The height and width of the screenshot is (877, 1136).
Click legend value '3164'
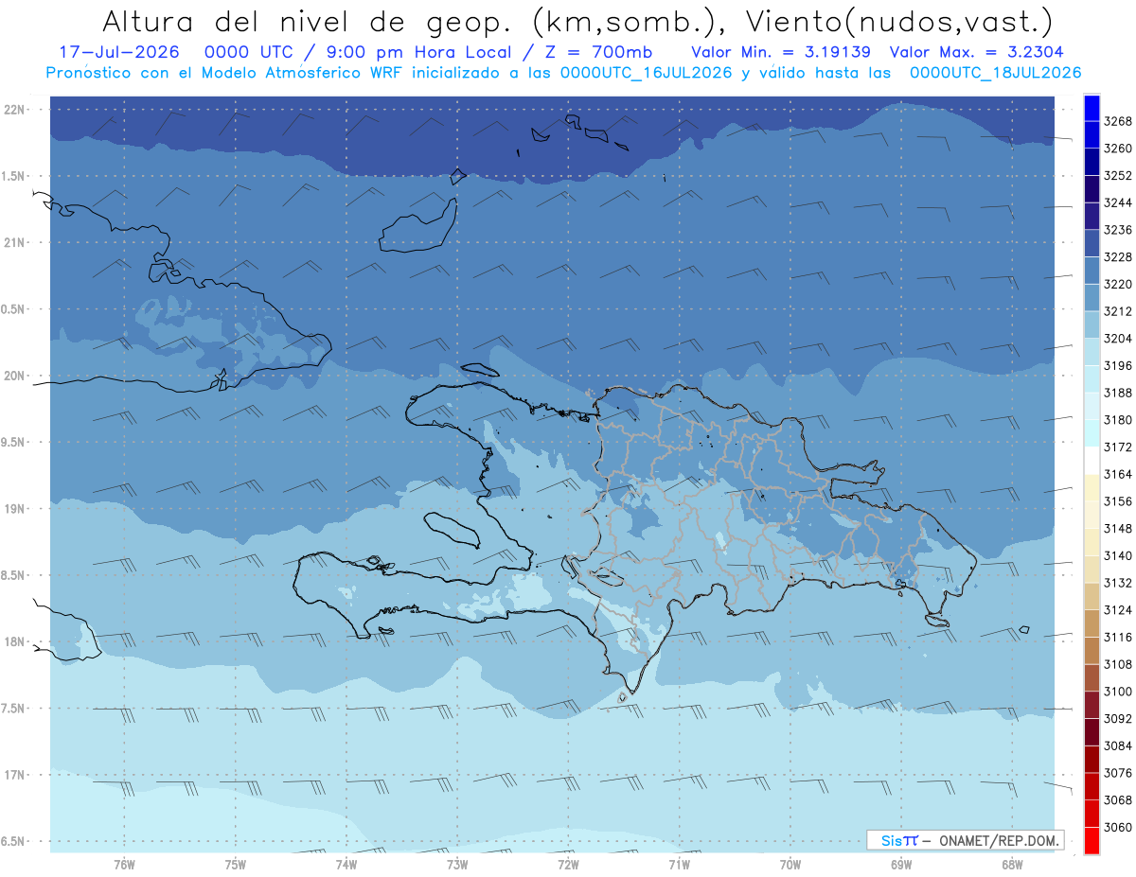pos(1118,474)
